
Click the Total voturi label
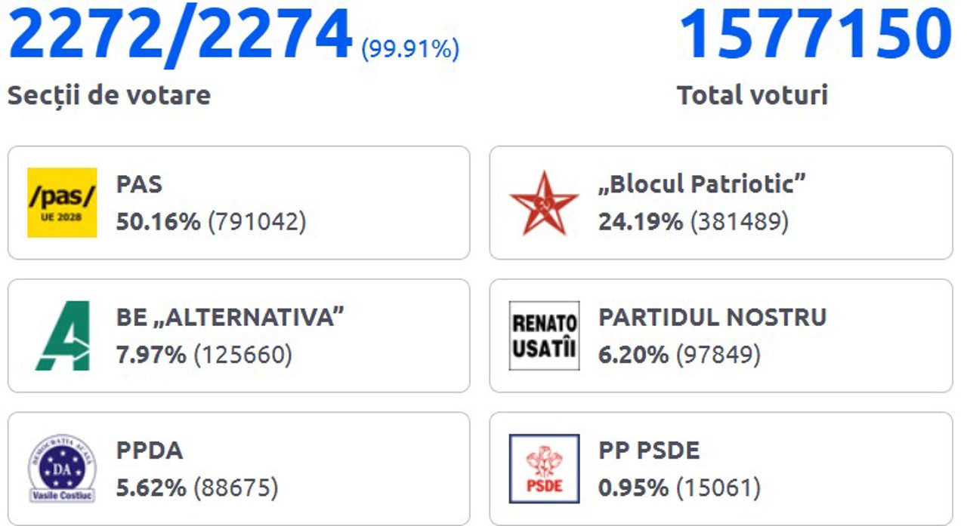pos(752,95)
